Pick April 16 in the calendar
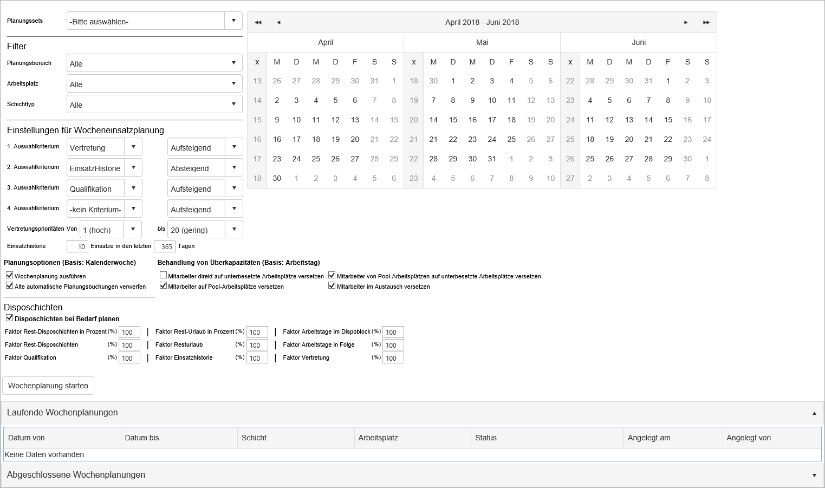Image resolution: width=825 pixels, height=488 pixels. 277,139
